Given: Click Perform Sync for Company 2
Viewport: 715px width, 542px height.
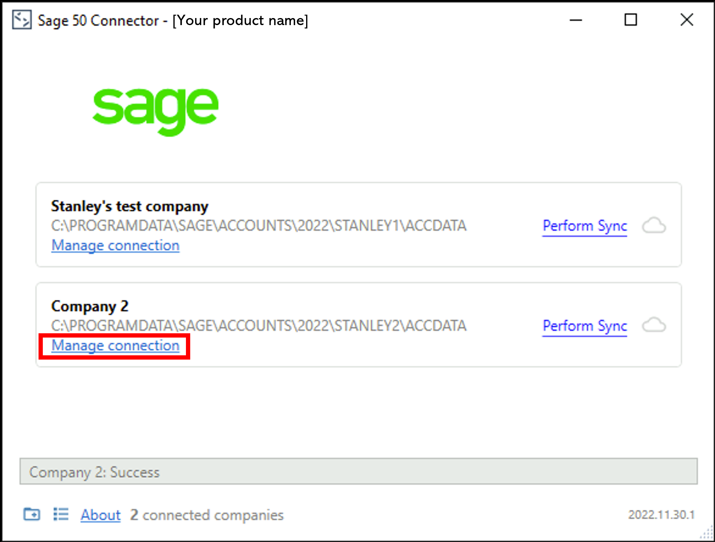Looking at the screenshot, I should (x=584, y=326).
